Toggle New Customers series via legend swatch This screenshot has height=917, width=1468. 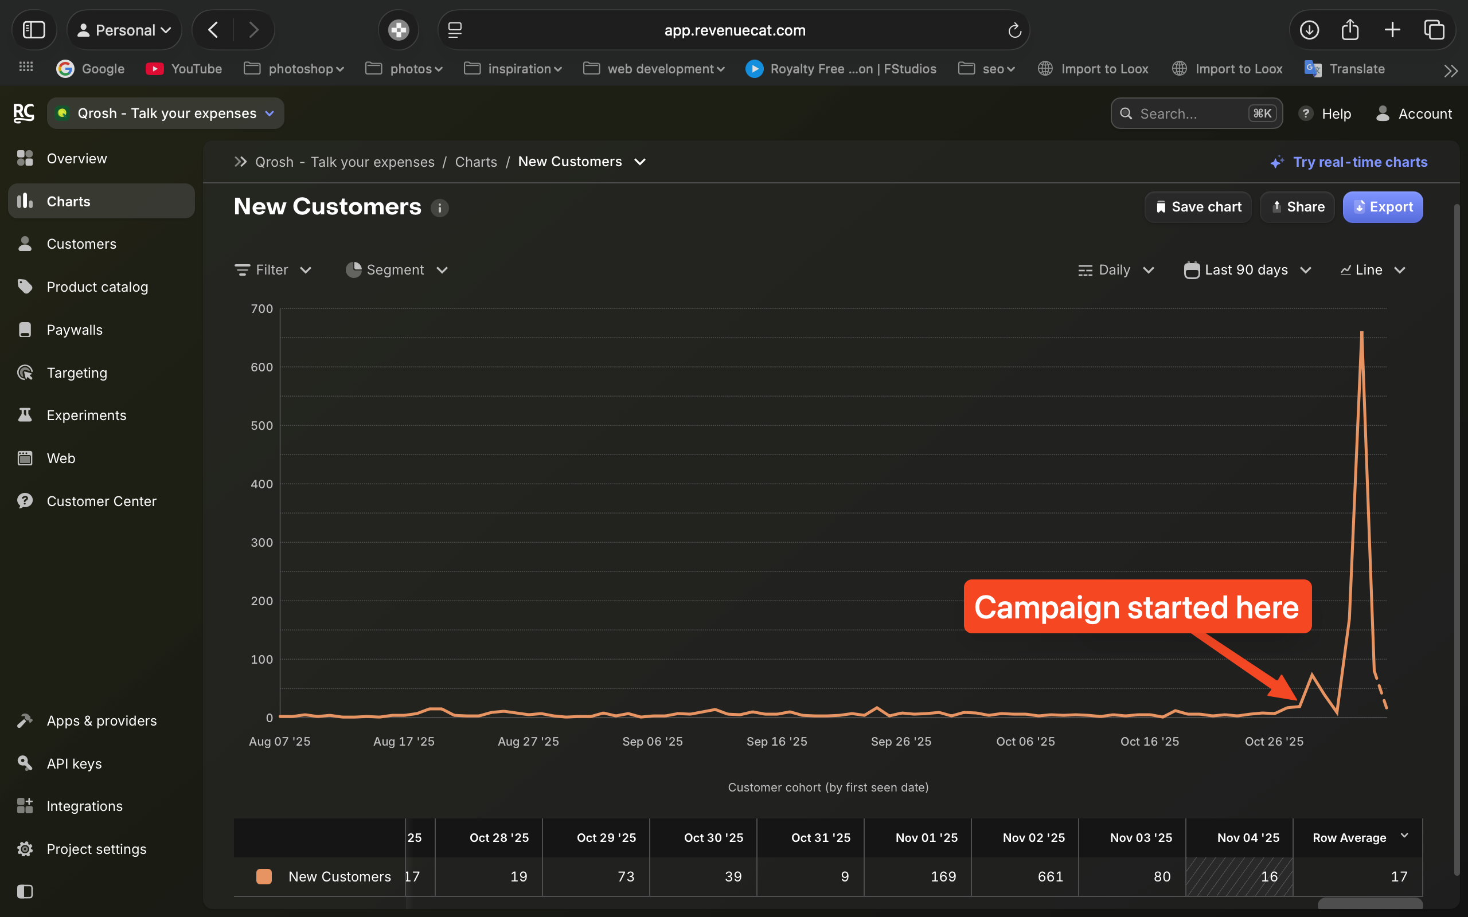[x=264, y=876]
